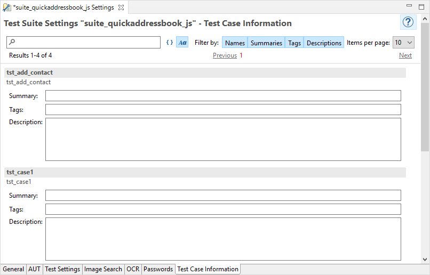430x275 pixels.
Task: Toggle the case sensitive Aa icon
Action: 182,43
